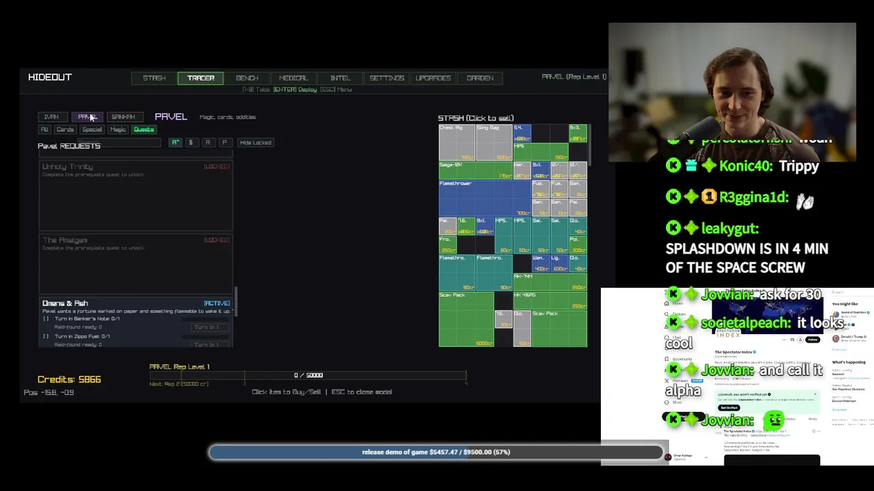
Task: Sell the Sling Bag item
Action: pos(494,143)
